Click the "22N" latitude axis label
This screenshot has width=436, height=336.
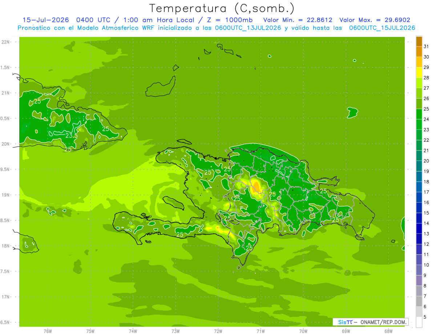click(x=5, y=42)
